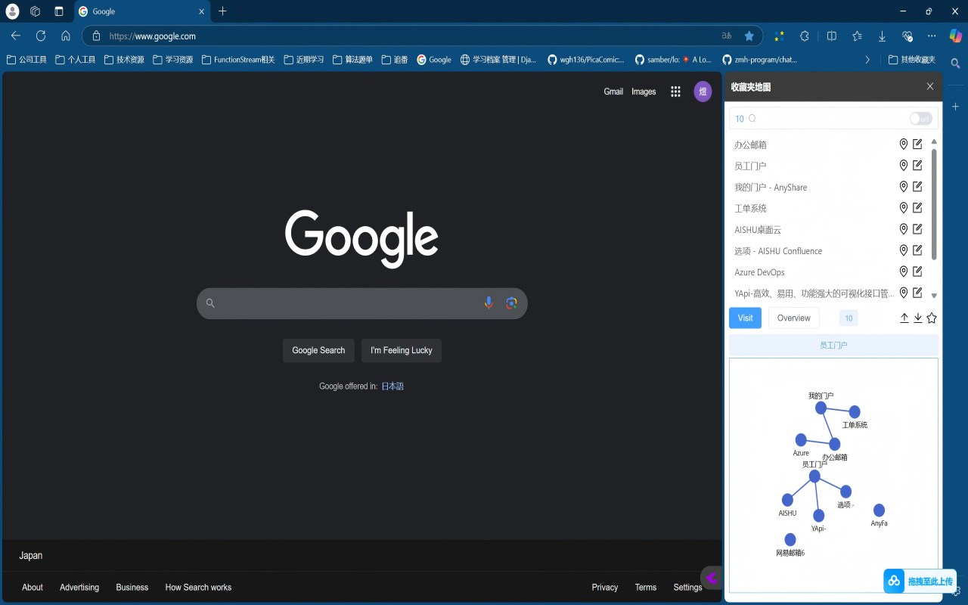Open the purple Google account avatar
Screen dimensions: 968x605
point(703,92)
